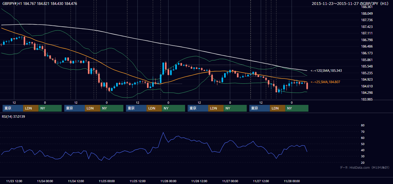Select the NY session block for 11/24
The image size is (393, 184).
click(112, 108)
